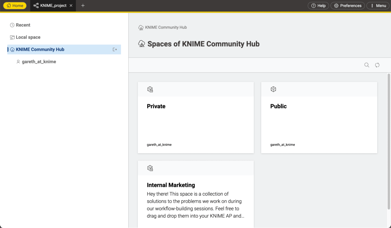Click the user icon beside gareth_at_knime
This screenshot has width=391, height=228.
18,62
